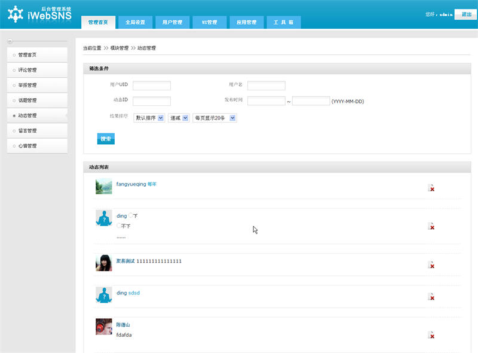The width and height of the screenshot is (478, 353).
Task: Click the 动态管理 breadcrumb
Action: [x=146, y=48]
